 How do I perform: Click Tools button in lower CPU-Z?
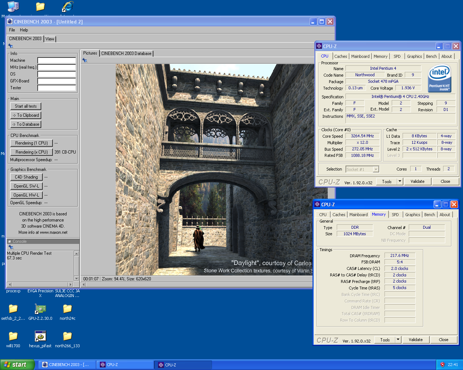pos(385,340)
